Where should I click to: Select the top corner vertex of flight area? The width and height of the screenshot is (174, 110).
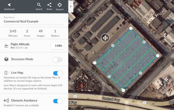[131, 28]
